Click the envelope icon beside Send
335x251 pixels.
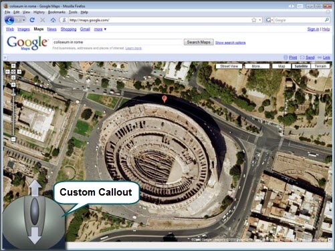click(302, 57)
